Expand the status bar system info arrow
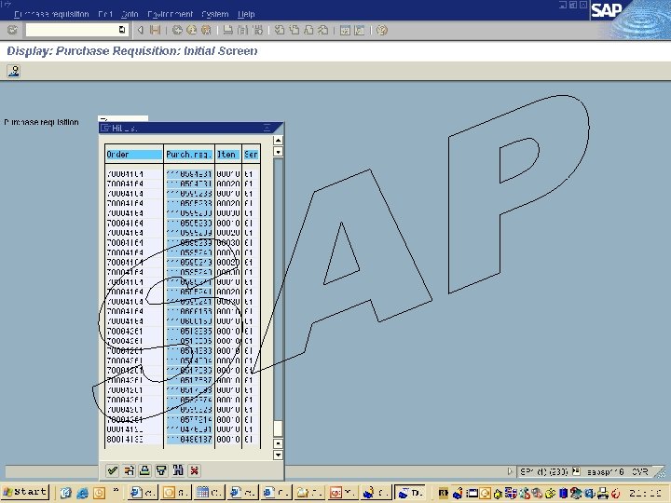This screenshot has width=671, height=503. point(510,471)
